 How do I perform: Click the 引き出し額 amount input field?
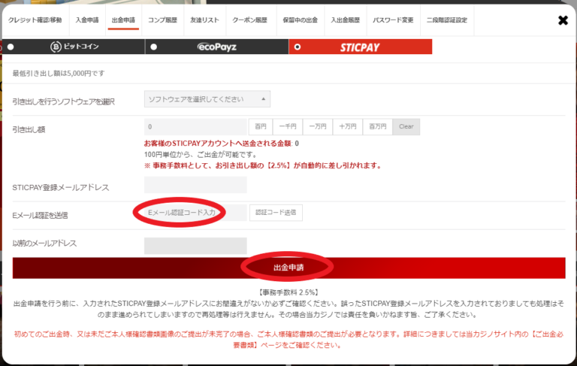195,127
